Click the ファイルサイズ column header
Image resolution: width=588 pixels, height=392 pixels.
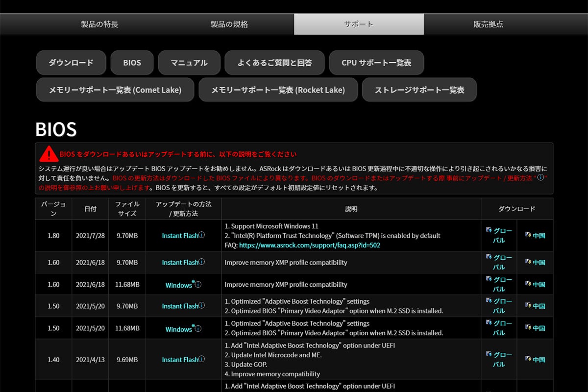[127, 209]
